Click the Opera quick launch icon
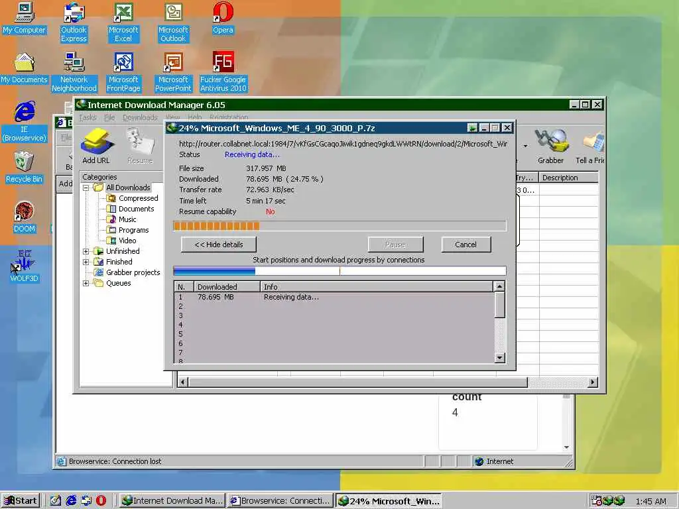 [x=101, y=501]
